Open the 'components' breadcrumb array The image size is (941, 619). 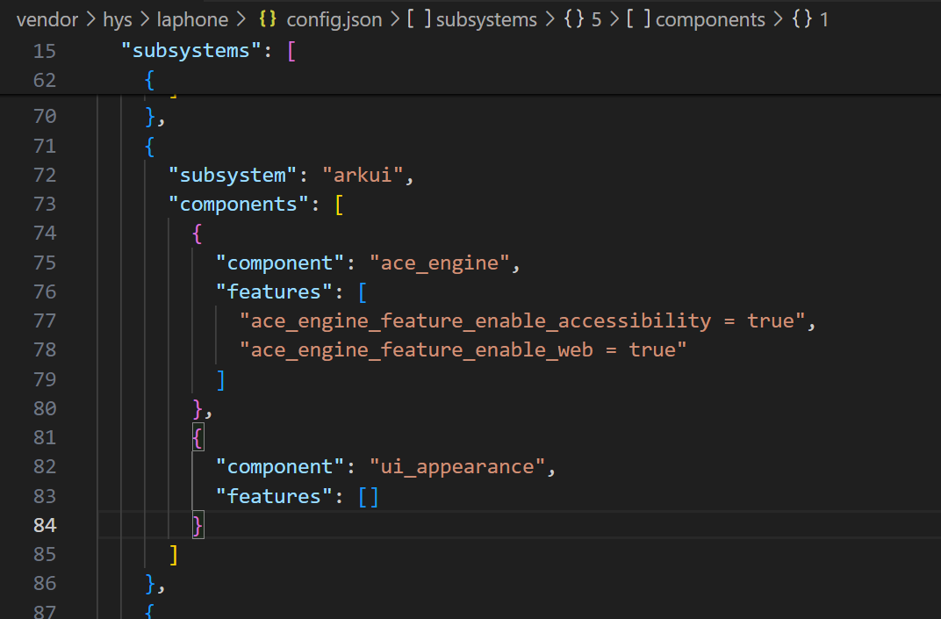pos(710,20)
